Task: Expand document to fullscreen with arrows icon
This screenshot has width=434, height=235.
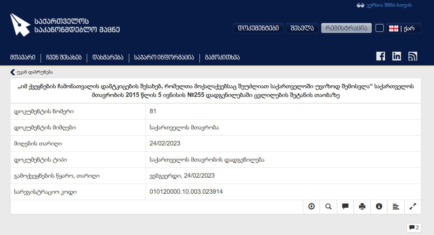Action: [x=413, y=207]
